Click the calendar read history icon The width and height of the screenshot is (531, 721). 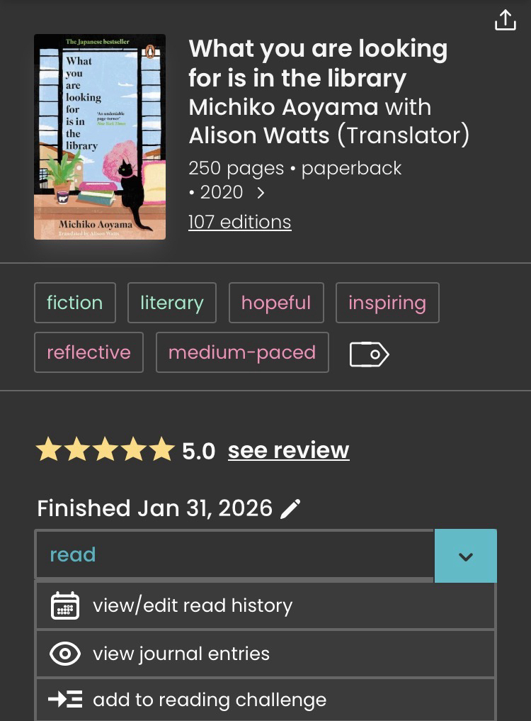point(65,605)
